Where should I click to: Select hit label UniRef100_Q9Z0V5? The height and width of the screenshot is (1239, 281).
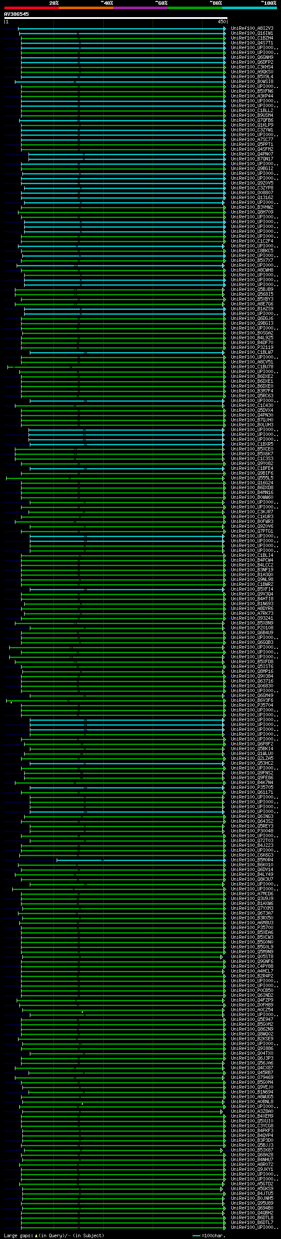tap(252, 183)
